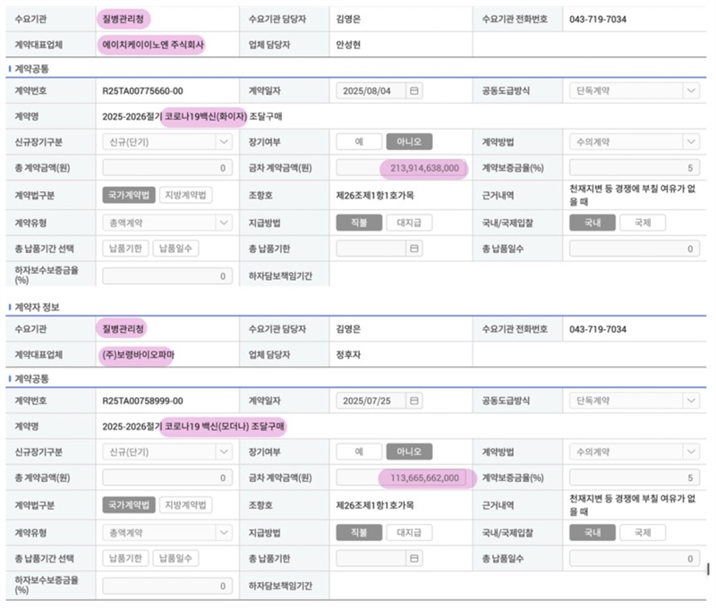This screenshot has height=608, width=716.
Task: Click the 계약자 정보 section heading
Action: click(37, 307)
